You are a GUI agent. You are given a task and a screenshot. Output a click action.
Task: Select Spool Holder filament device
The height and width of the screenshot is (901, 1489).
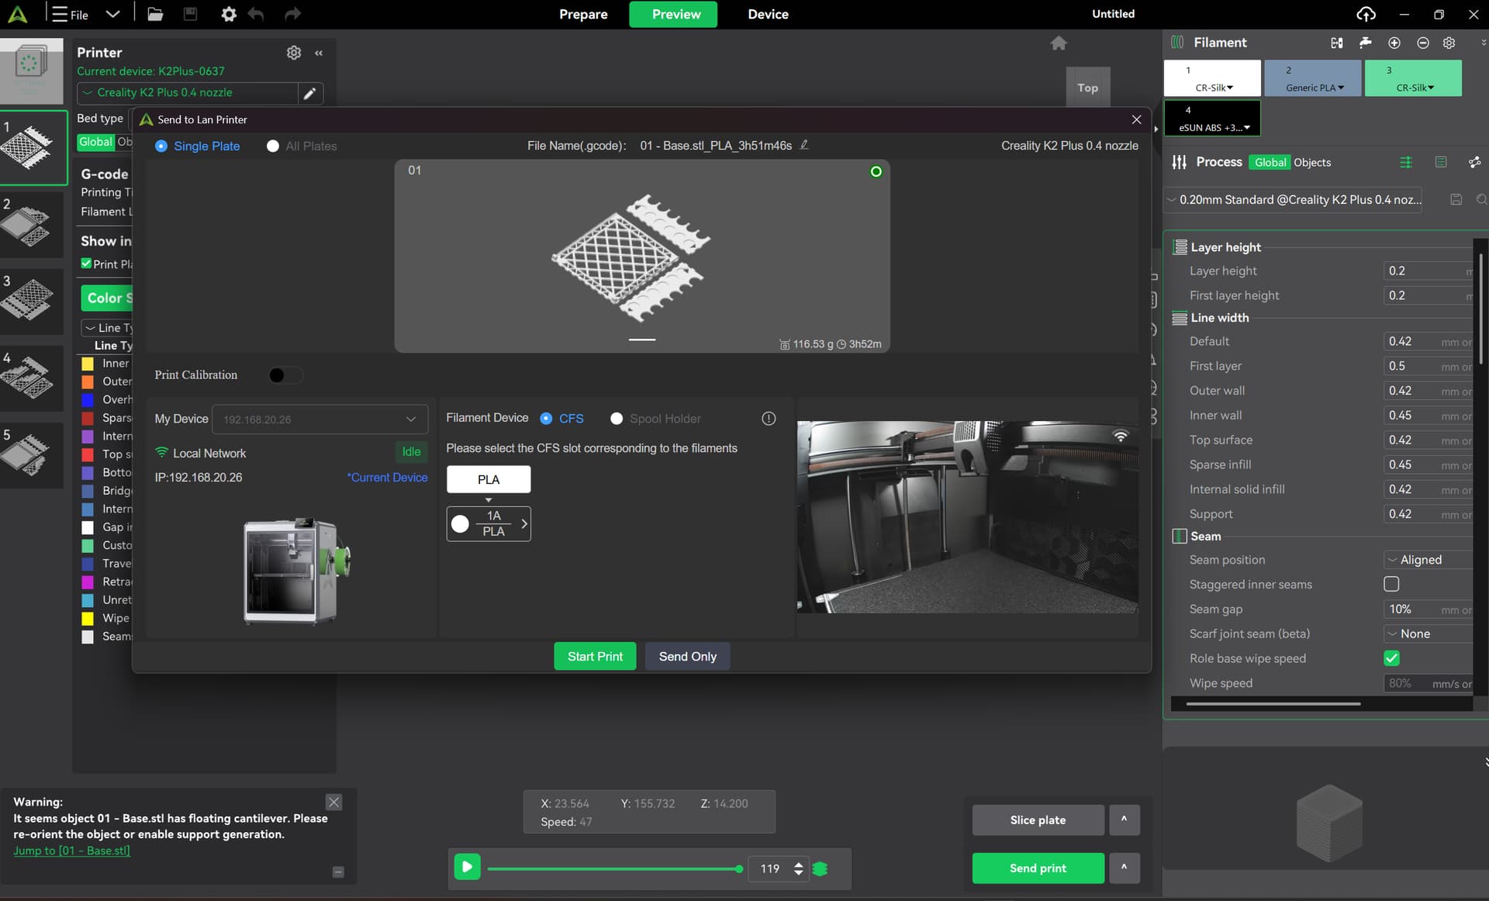(617, 419)
